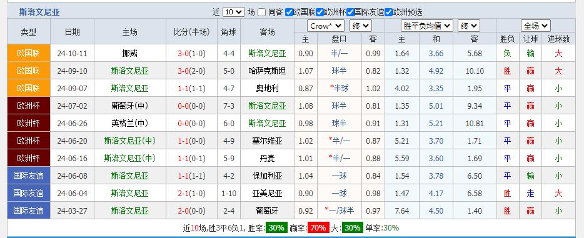Click the date 24-09-10
The width and height of the screenshot is (584, 238).
[x=72, y=71]
